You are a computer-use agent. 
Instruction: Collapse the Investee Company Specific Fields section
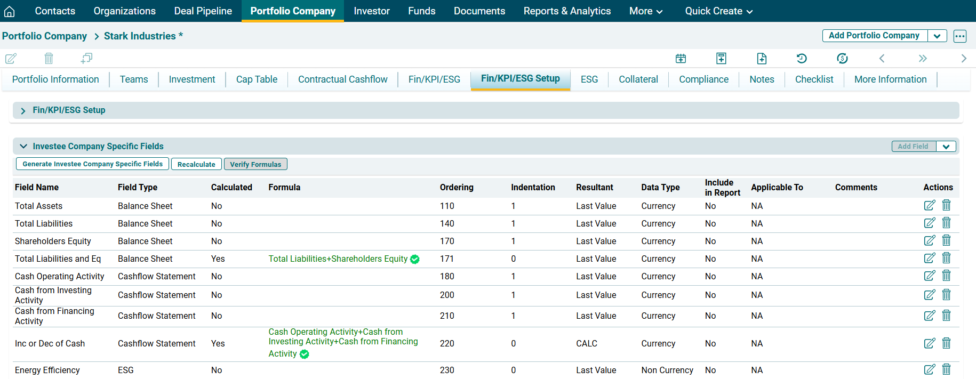pos(23,147)
